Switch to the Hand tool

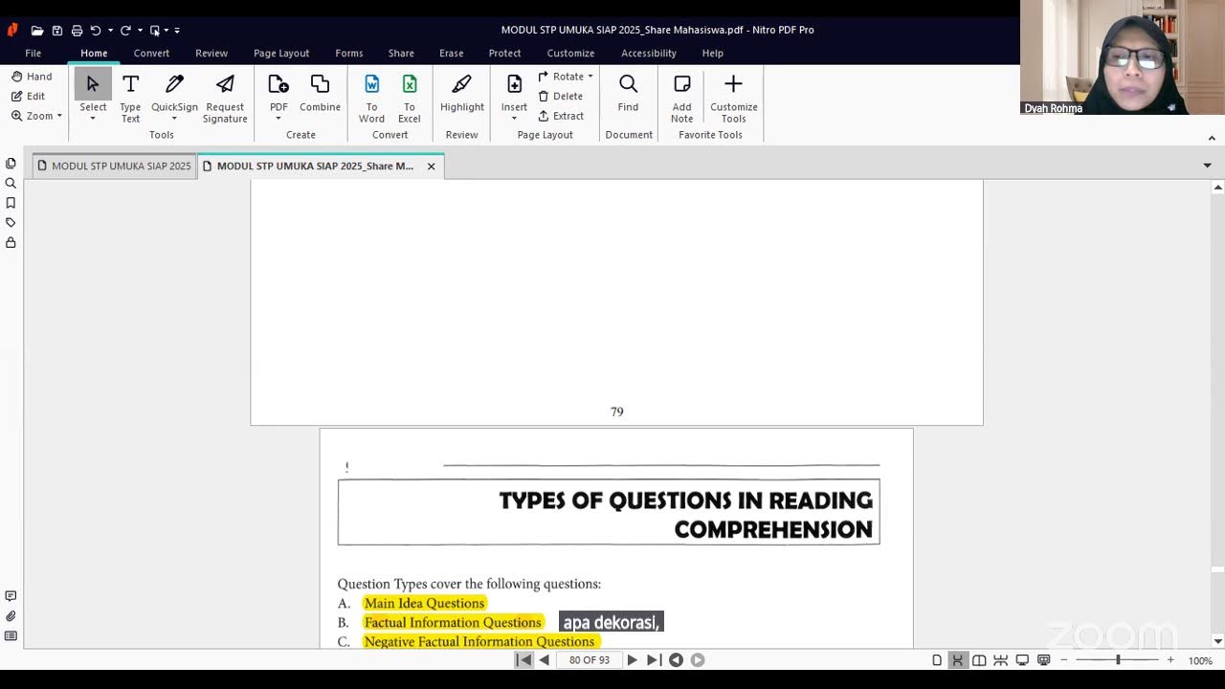tap(32, 77)
